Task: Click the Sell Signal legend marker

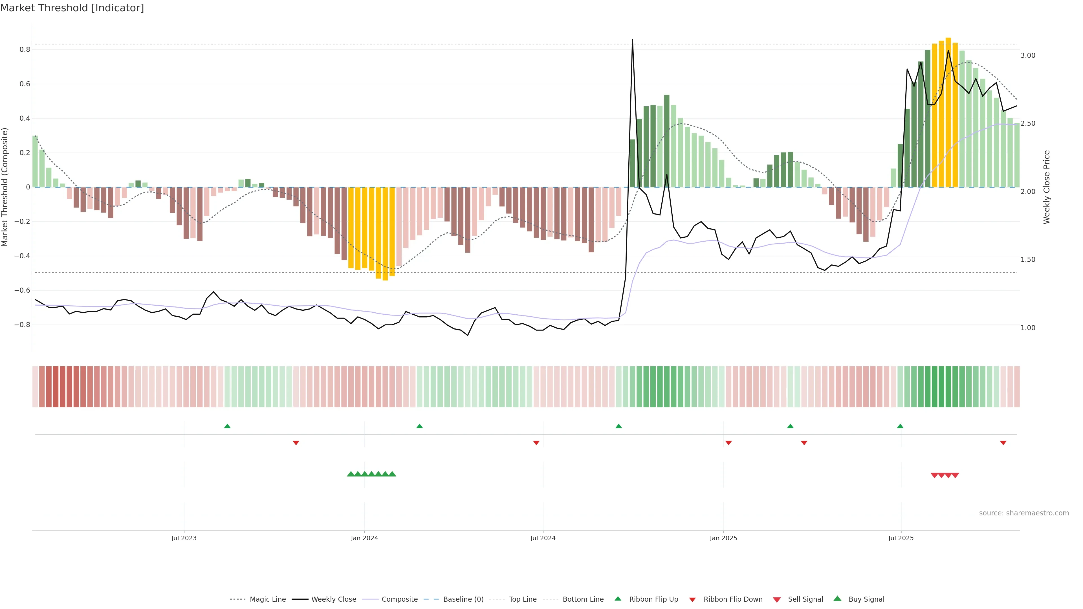Action: 776,600
